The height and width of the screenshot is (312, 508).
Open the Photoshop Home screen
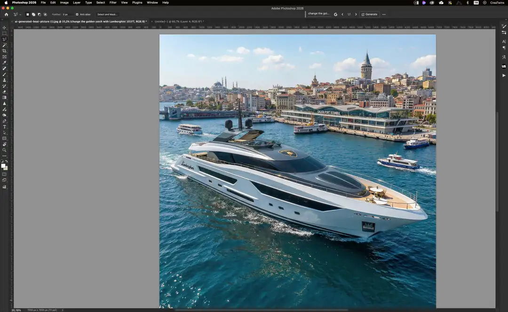(6, 15)
